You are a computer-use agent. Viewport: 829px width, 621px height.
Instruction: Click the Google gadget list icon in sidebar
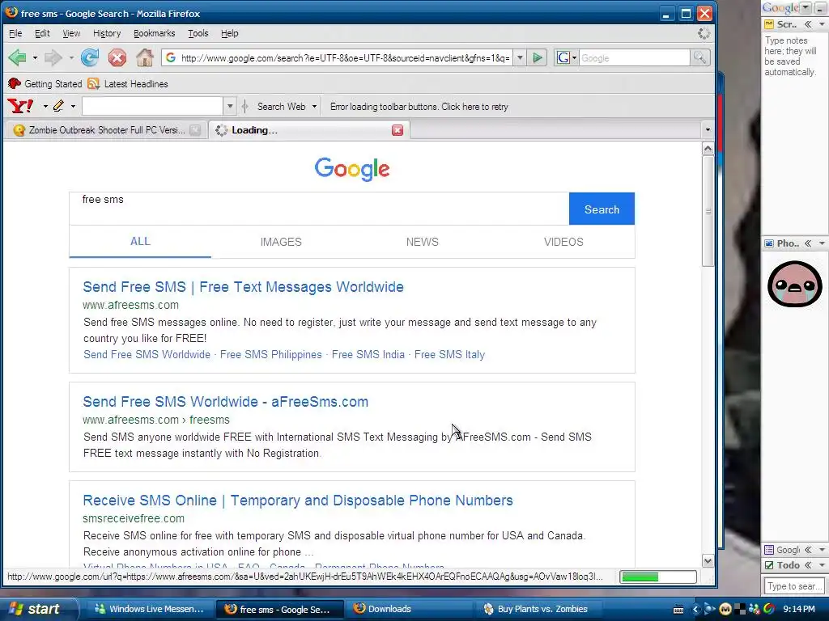coord(769,550)
